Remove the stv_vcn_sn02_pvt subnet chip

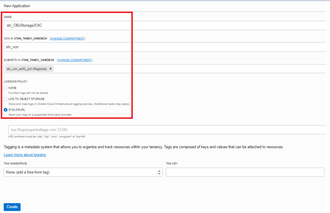coord(51,69)
